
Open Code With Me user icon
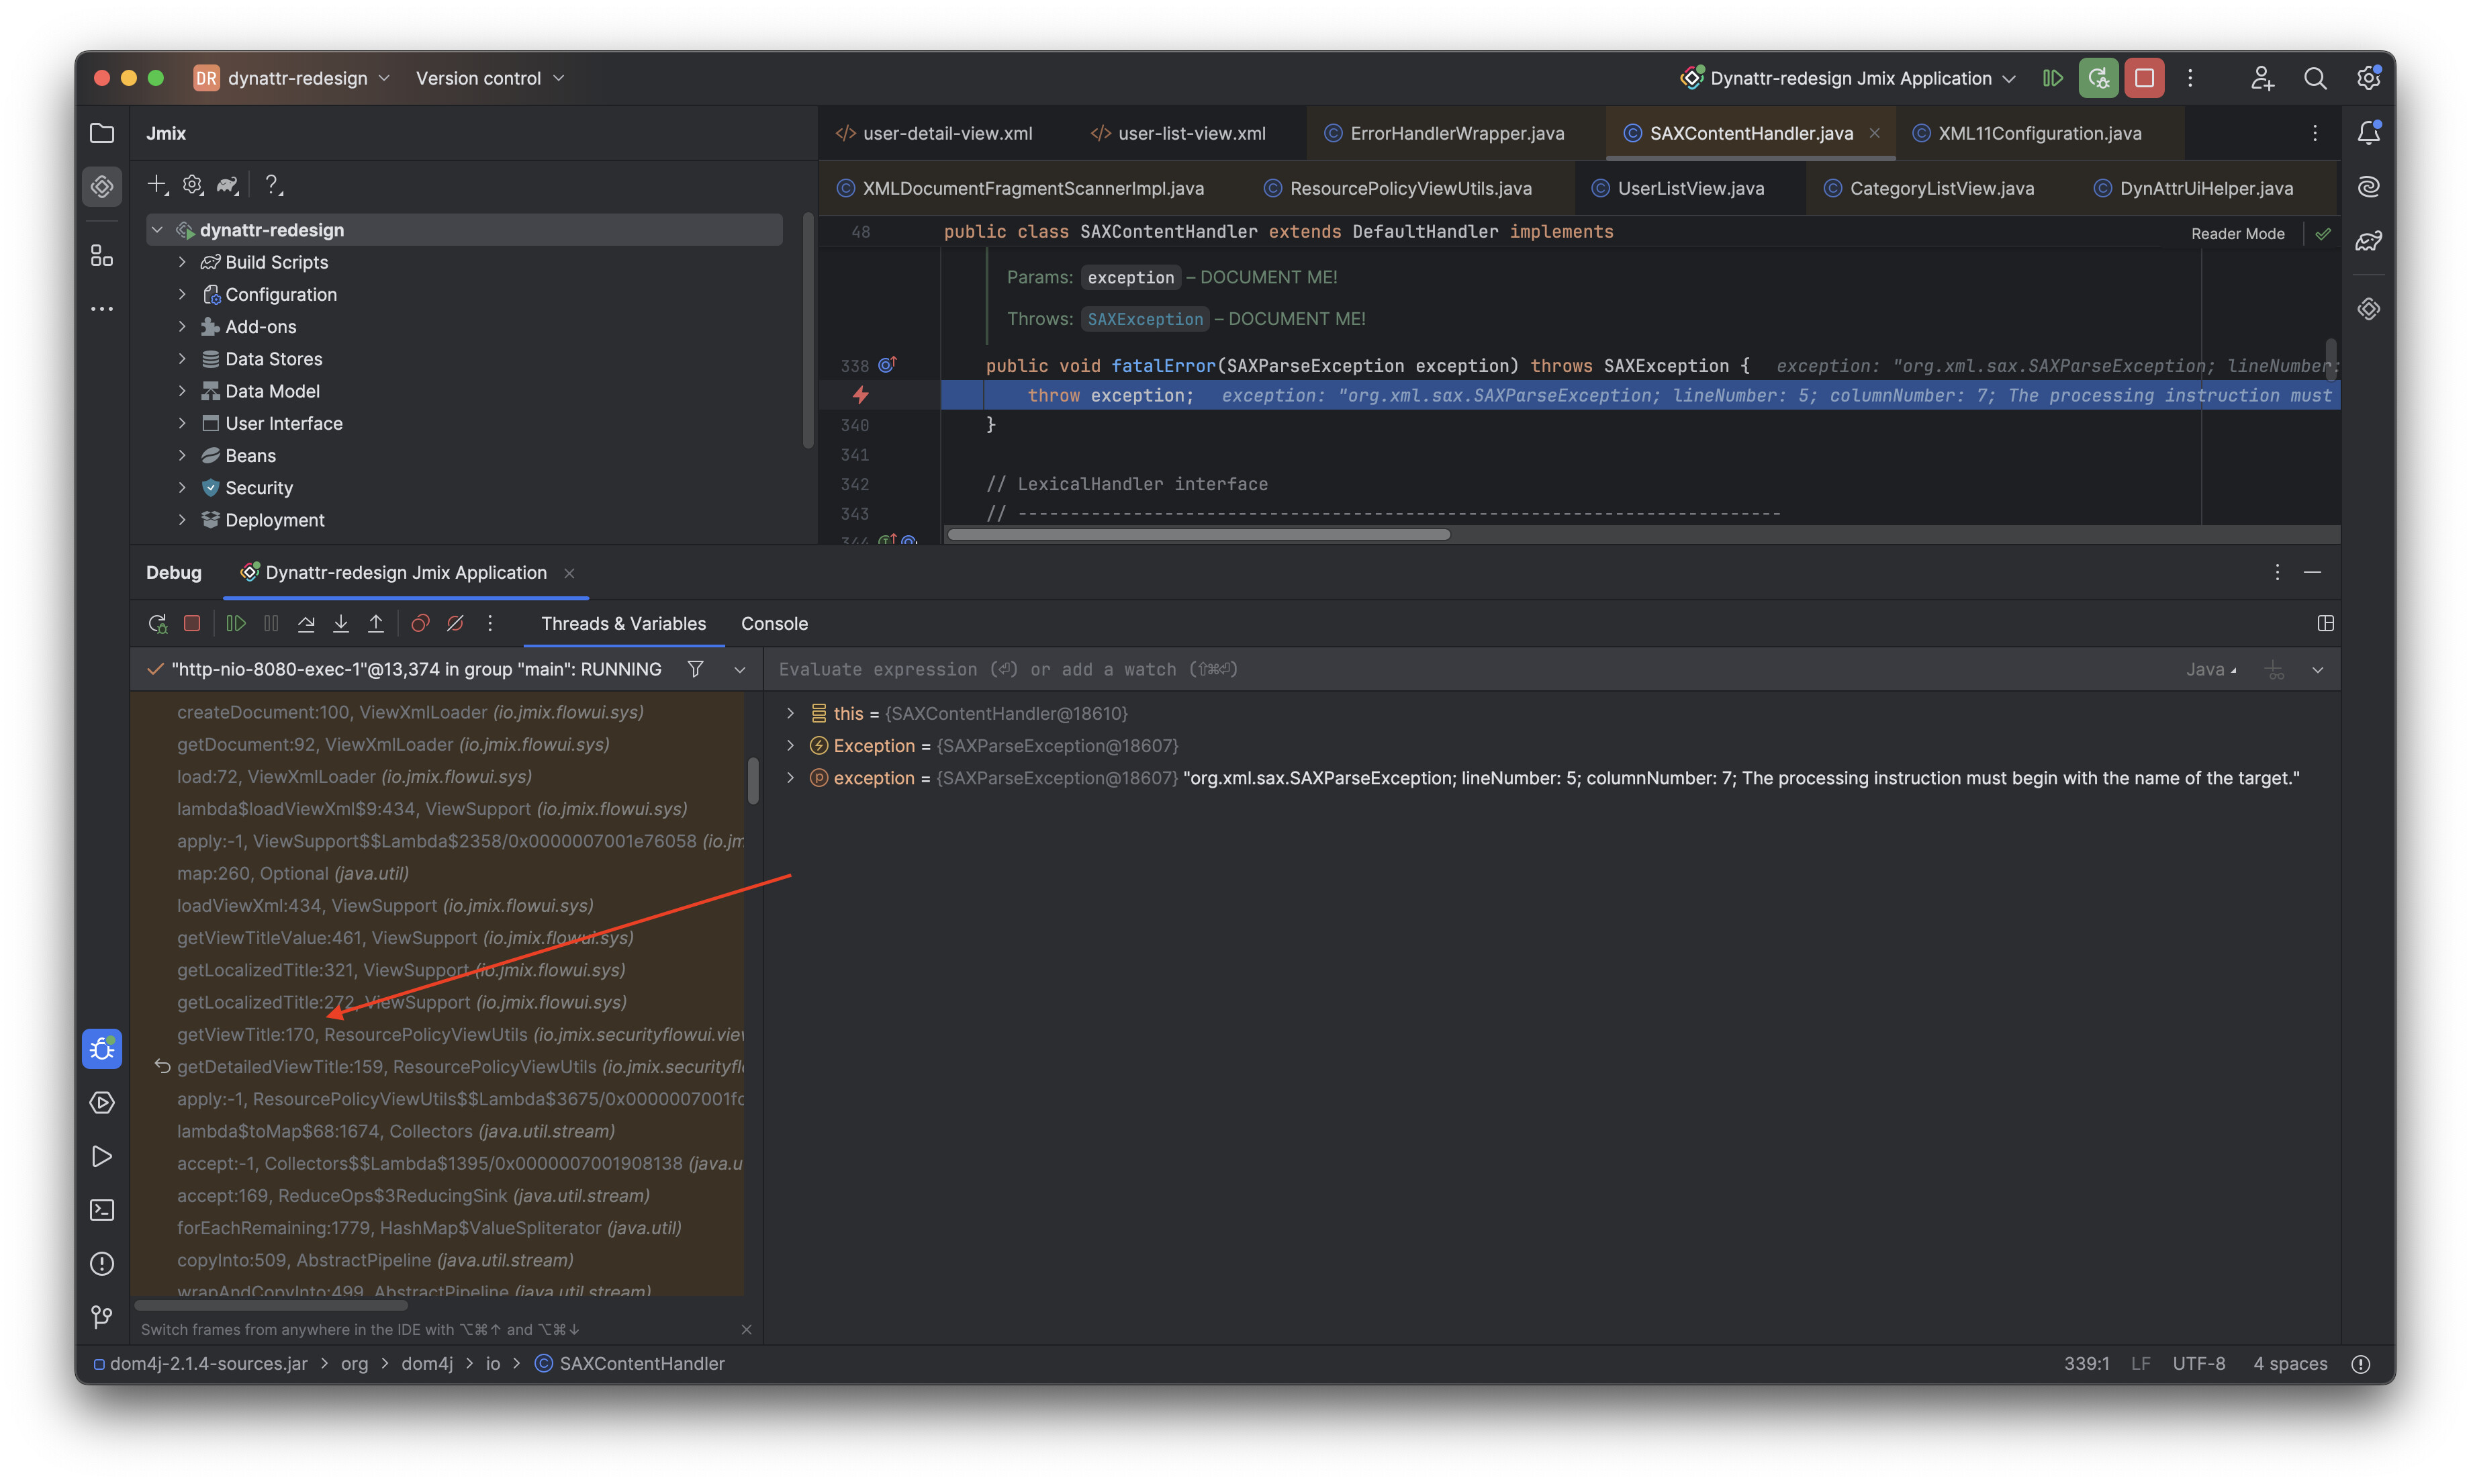(2262, 78)
